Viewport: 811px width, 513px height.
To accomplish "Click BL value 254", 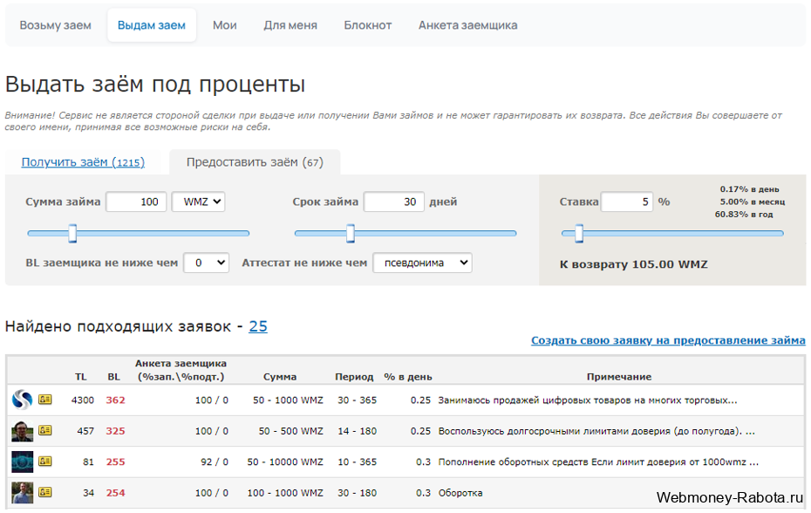I will coord(115,493).
